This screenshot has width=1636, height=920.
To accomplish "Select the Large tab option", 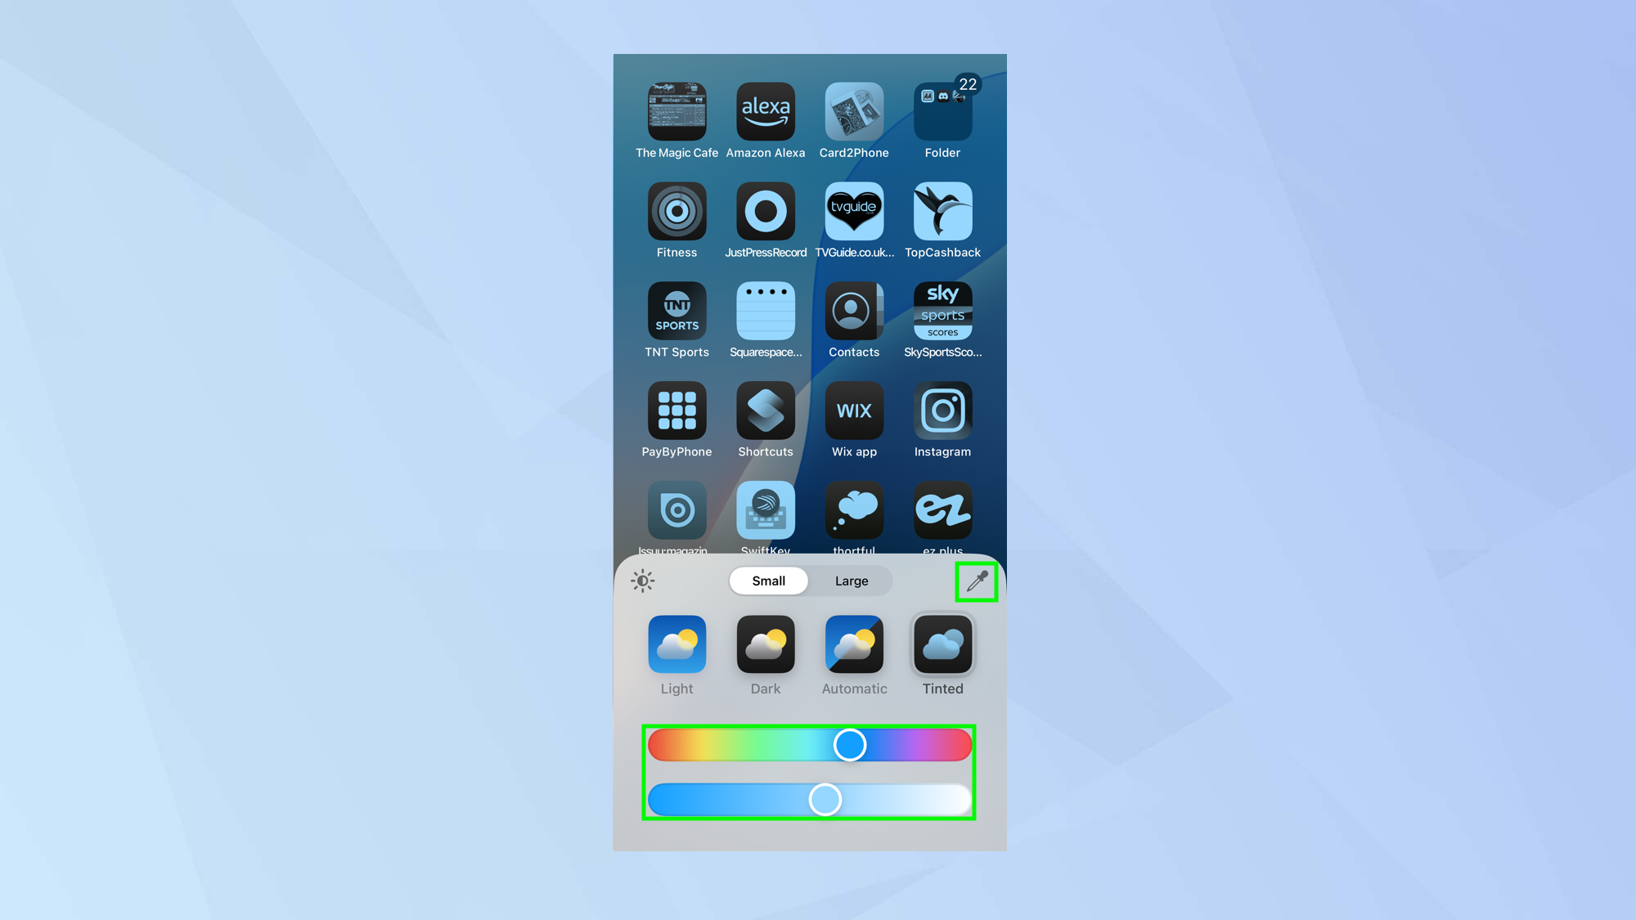I will 851,580.
